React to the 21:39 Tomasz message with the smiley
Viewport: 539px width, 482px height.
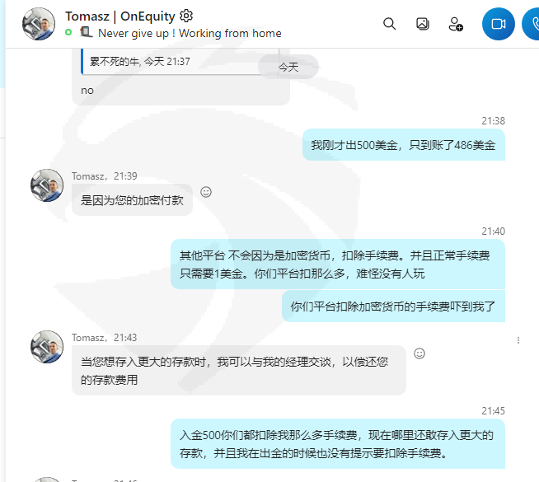click(x=206, y=192)
